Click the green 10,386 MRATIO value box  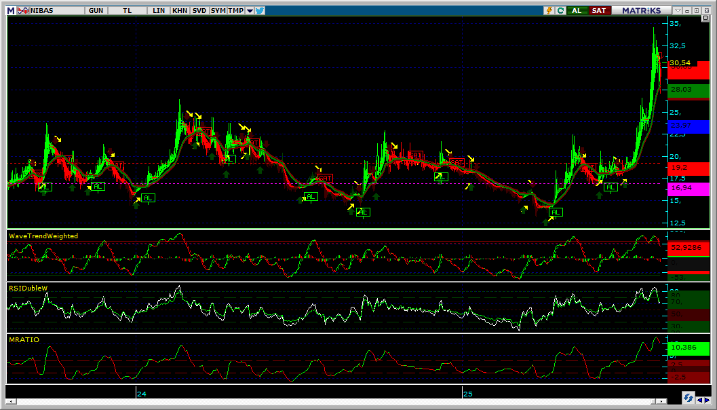click(689, 348)
